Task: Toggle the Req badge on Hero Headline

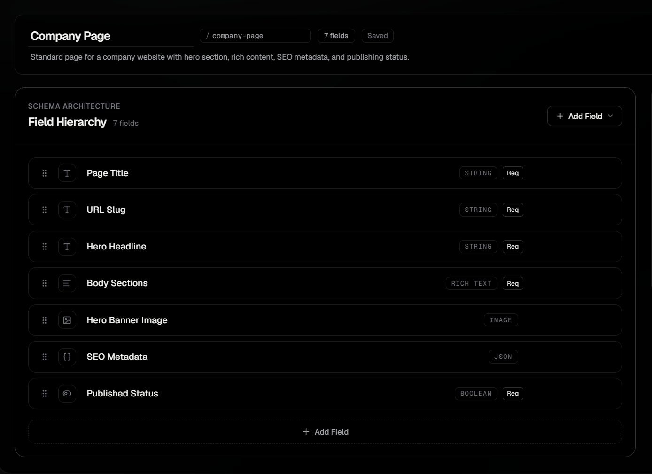Action: (x=513, y=247)
